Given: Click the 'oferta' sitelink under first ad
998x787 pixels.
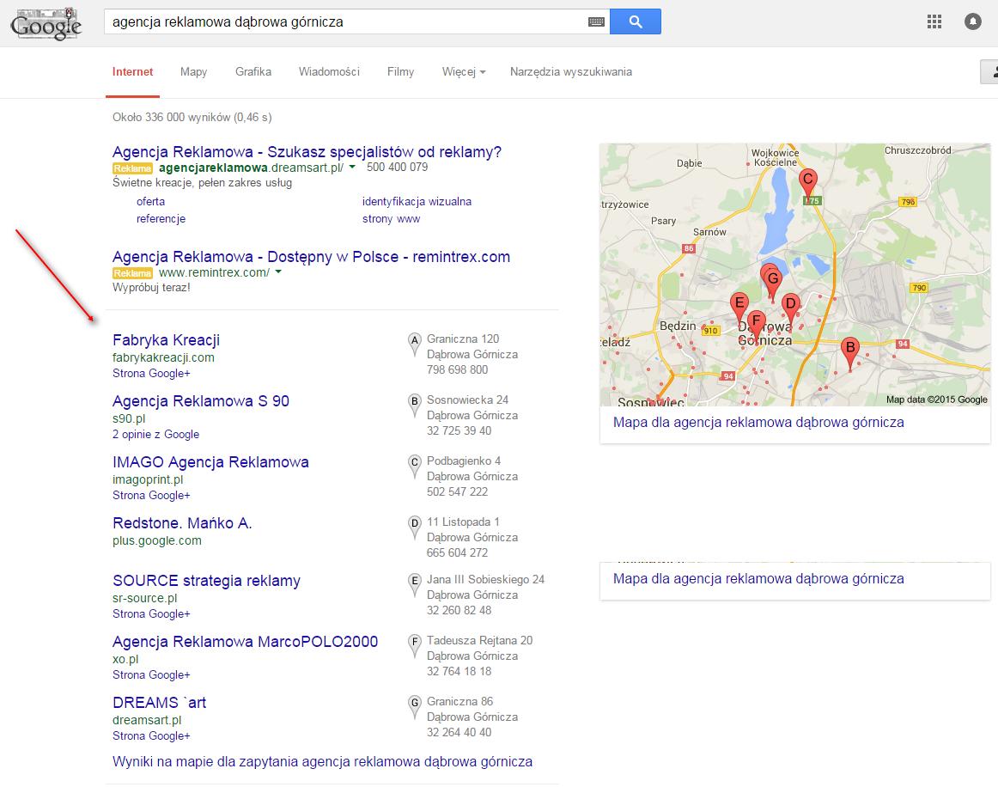Looking at the screenshot, I should coord(150,202).
